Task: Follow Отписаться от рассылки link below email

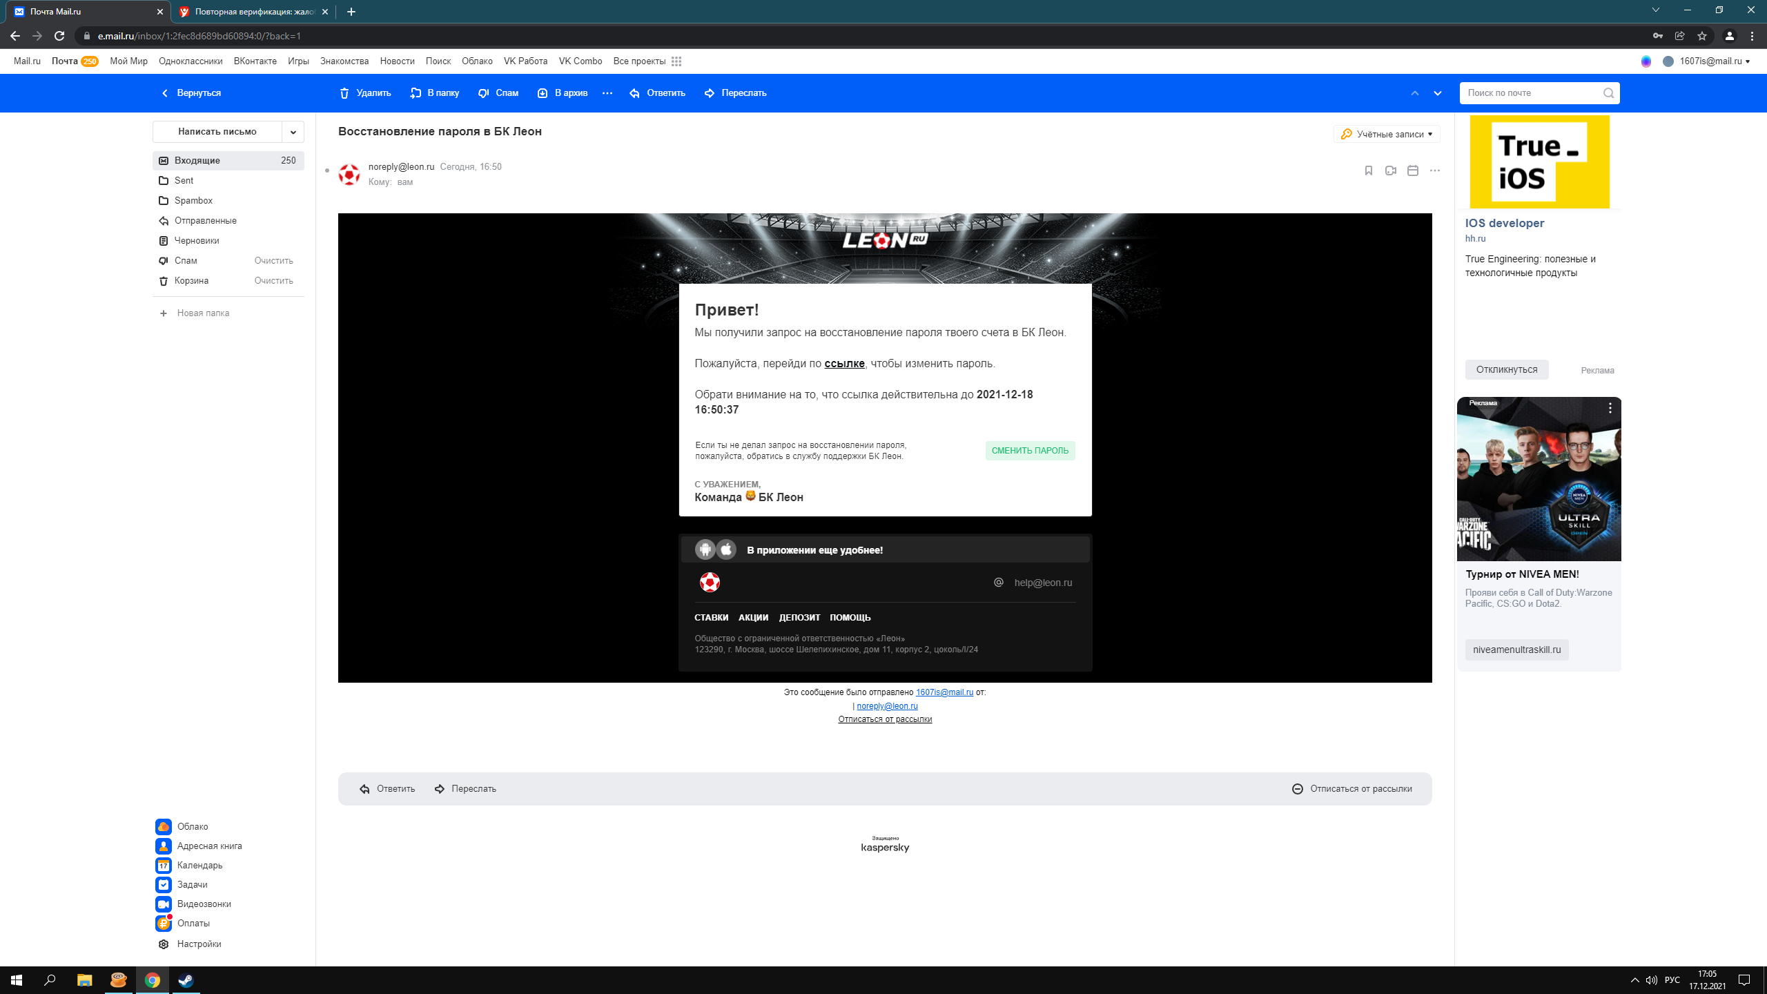Action: (884, 719)
